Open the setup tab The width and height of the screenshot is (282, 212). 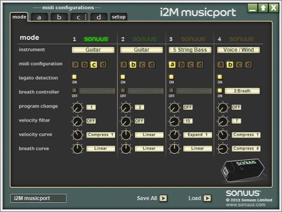click(119, 17)
